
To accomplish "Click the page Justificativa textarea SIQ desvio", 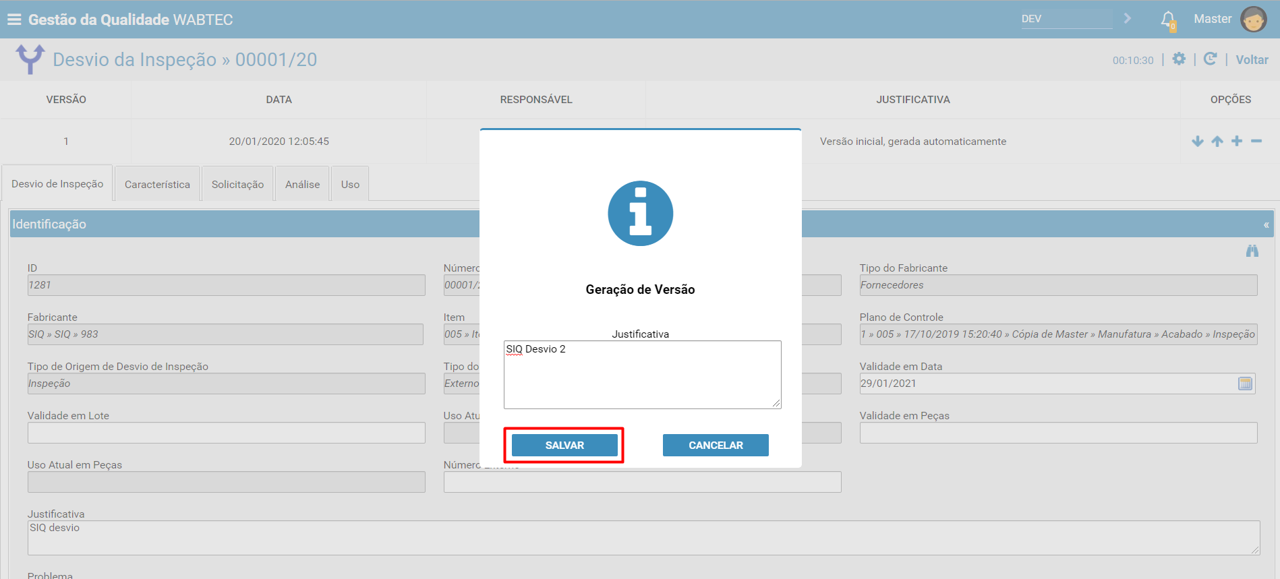I will [x=643, y=538].
